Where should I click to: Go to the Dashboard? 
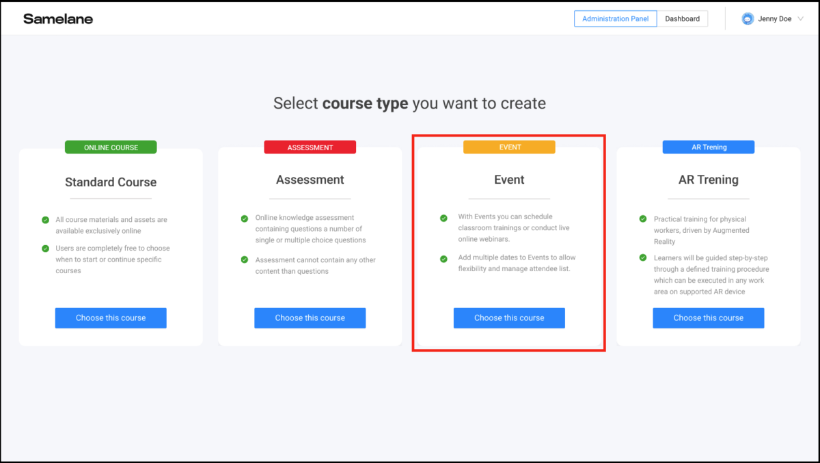click(x=683, y=18)
